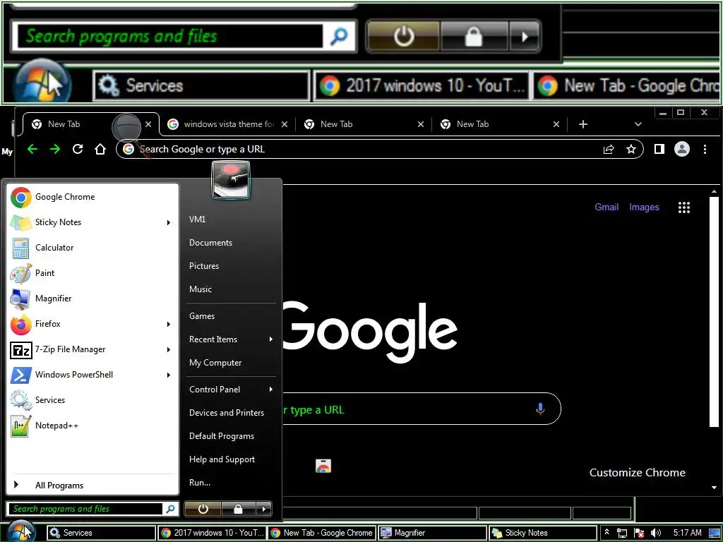Switch to Sticky Notes taskbar button

pyautogui.click(x=543, y=533)
